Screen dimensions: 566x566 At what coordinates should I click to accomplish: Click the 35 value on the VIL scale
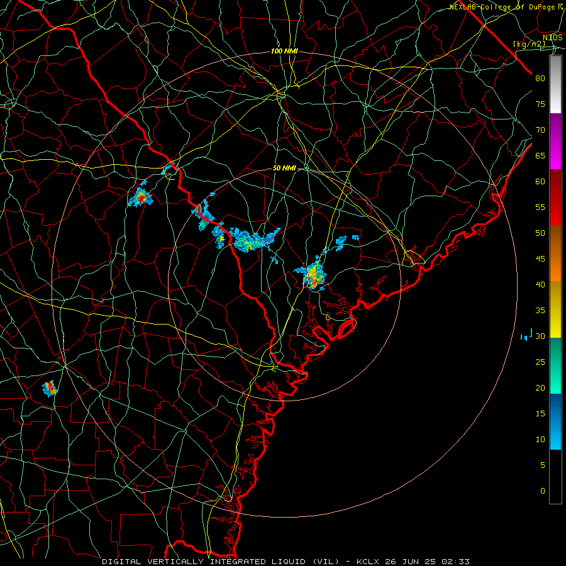pos(540,311)
